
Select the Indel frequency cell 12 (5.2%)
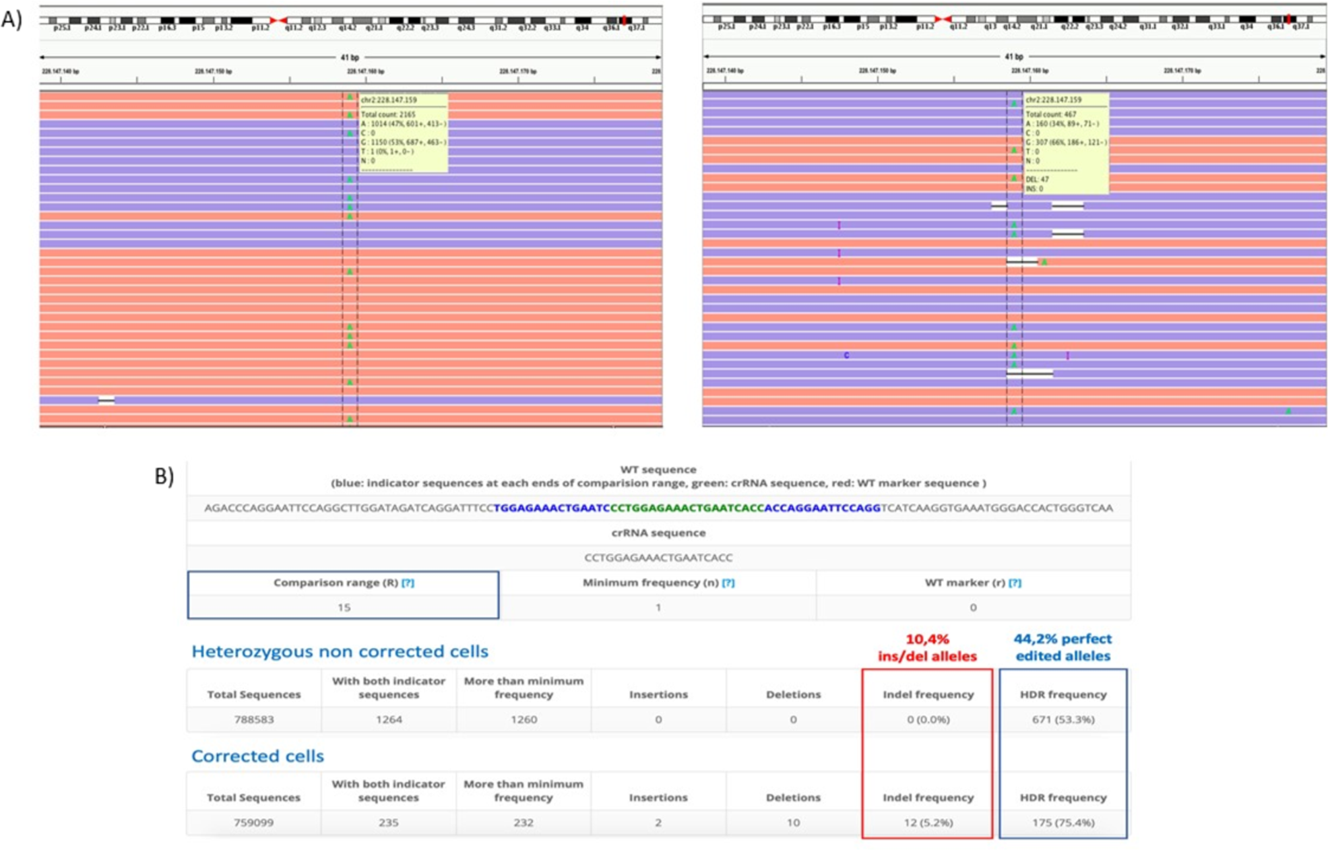click(x=928, y=822)
